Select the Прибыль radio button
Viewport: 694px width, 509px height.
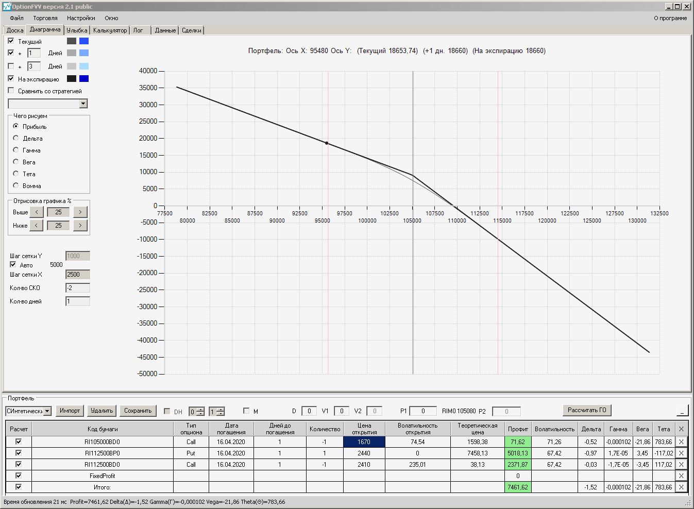[16, 126]
